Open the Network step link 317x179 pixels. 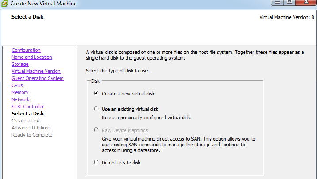coord(21,99)
